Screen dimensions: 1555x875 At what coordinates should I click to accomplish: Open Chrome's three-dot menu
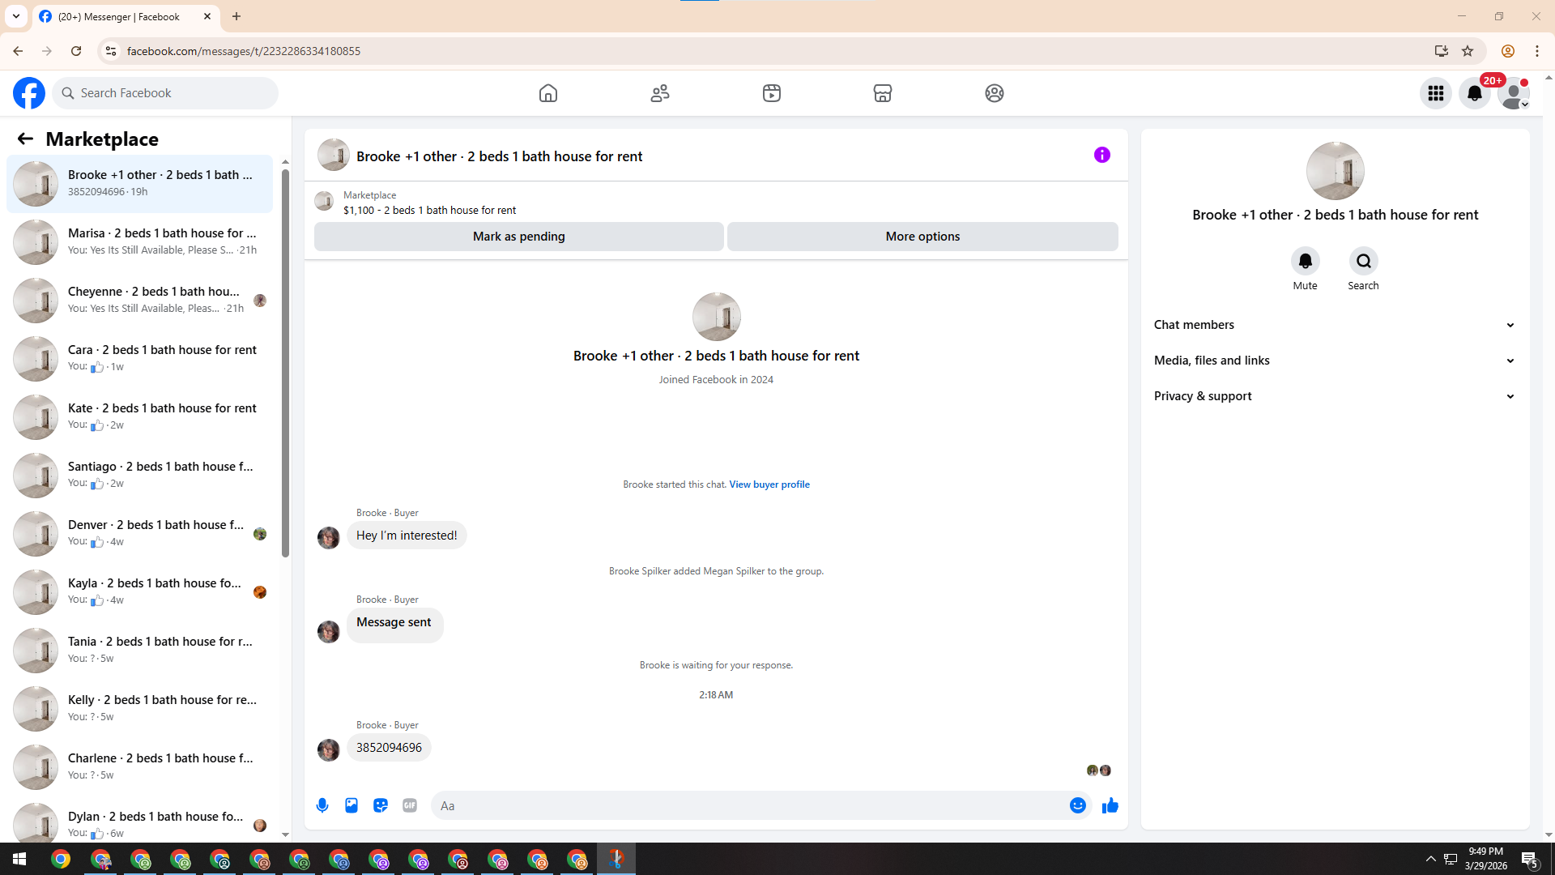[x=1537, y=51]
